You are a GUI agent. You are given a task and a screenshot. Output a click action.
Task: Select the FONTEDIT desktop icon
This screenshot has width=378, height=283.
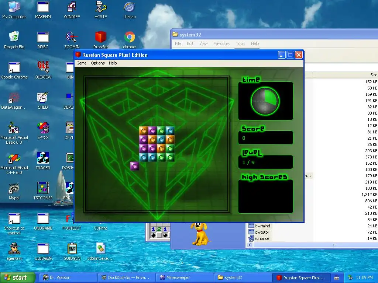tap(72, 221)
